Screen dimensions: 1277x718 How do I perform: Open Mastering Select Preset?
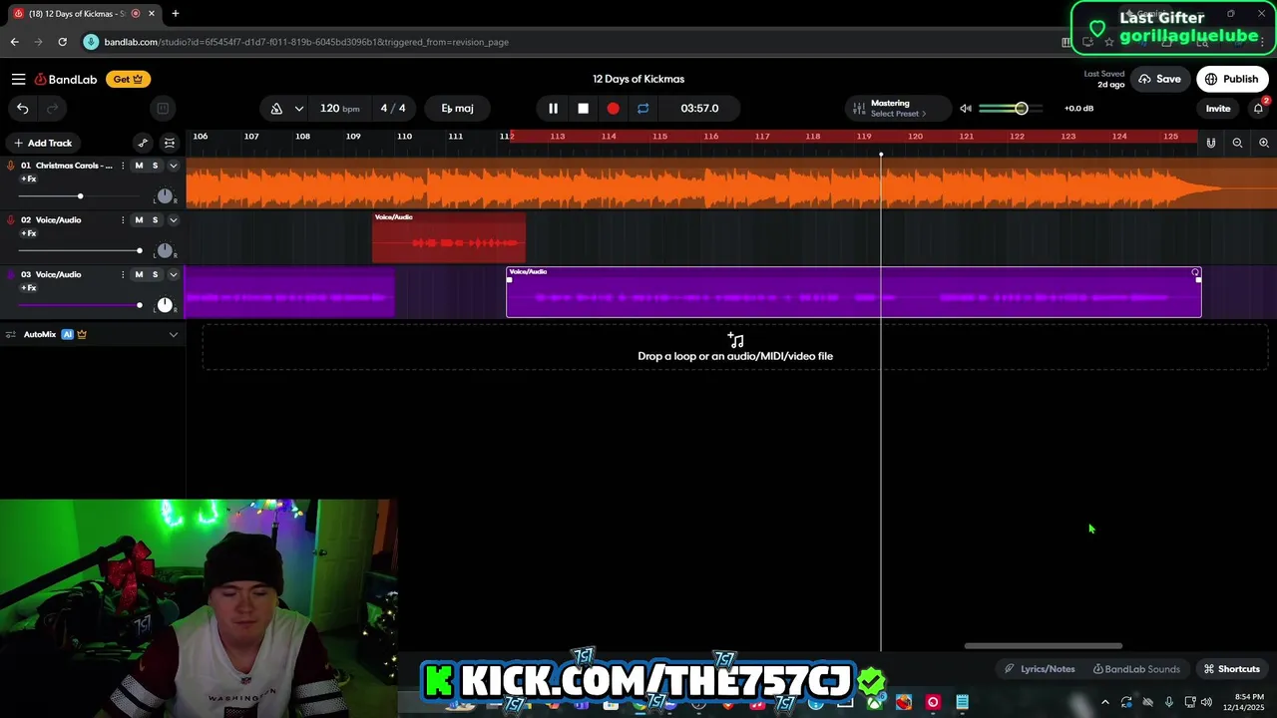pos(896,114)
